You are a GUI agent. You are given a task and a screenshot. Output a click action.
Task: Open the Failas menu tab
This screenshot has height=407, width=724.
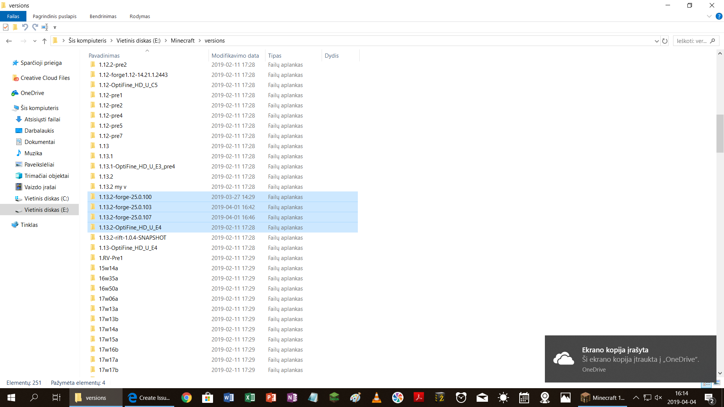(x=13, y=16)
